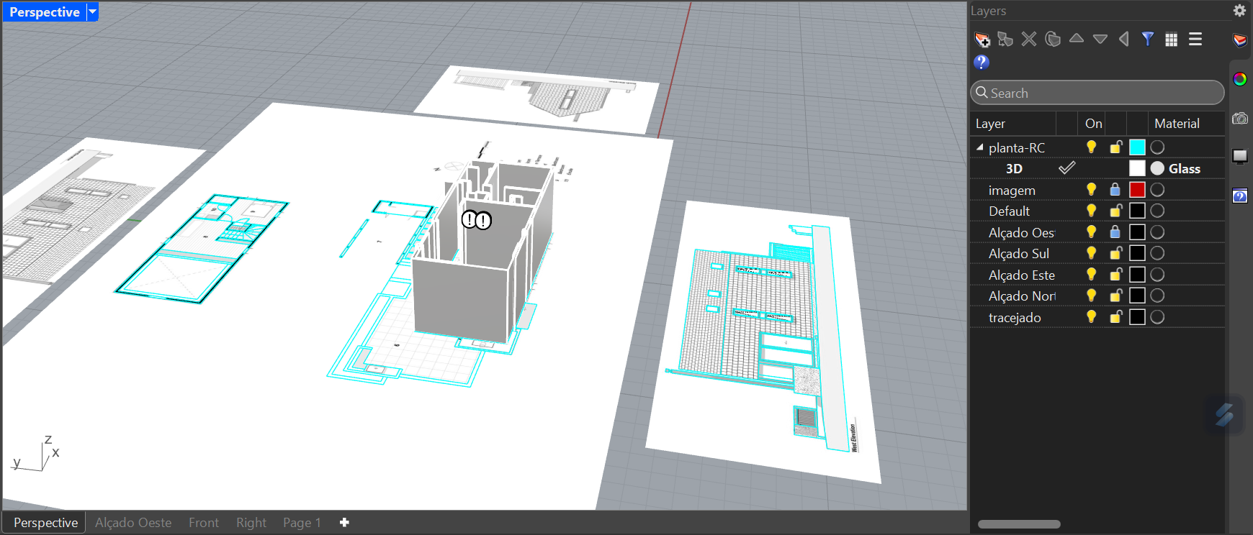Click the Delete layer X icon
The image size is (1253, 535).
(x=1029, y=40)
